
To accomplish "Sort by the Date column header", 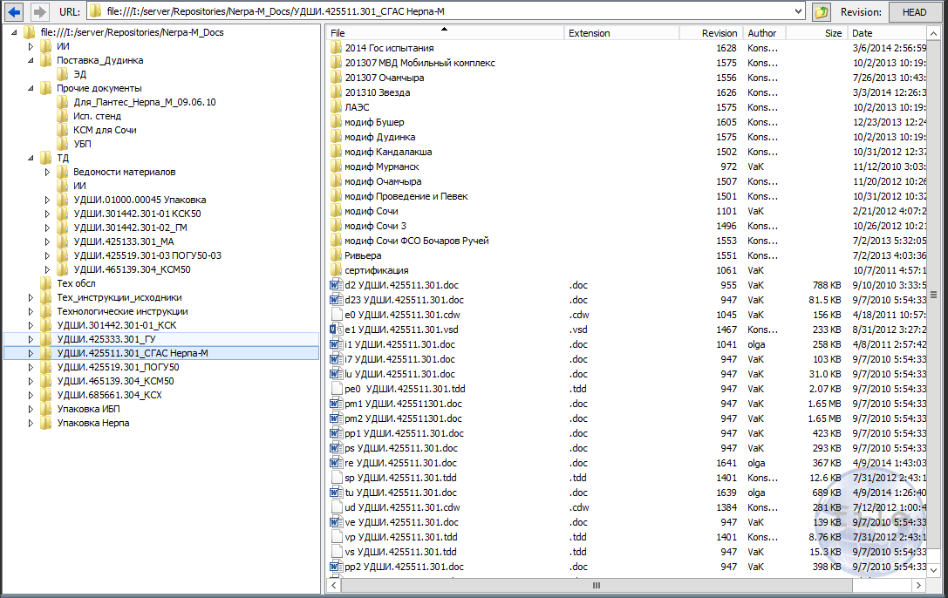I will coord(886,33).
